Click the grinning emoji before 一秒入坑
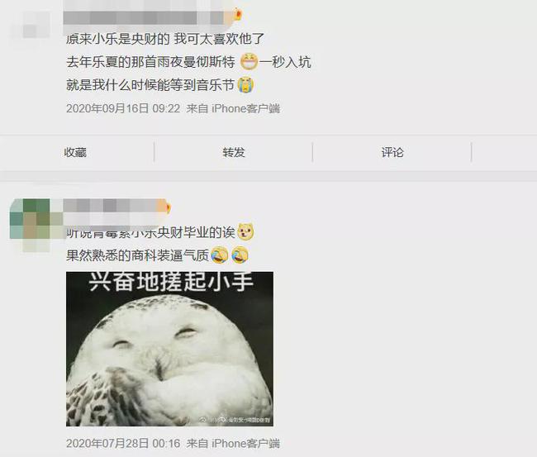This screenshot has width=537, height=457. [x=249, y=62]
